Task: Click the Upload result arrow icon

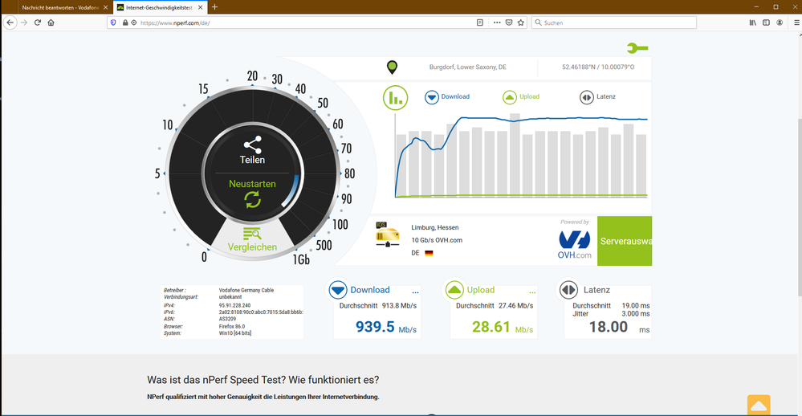Action: tap(454, 290)
